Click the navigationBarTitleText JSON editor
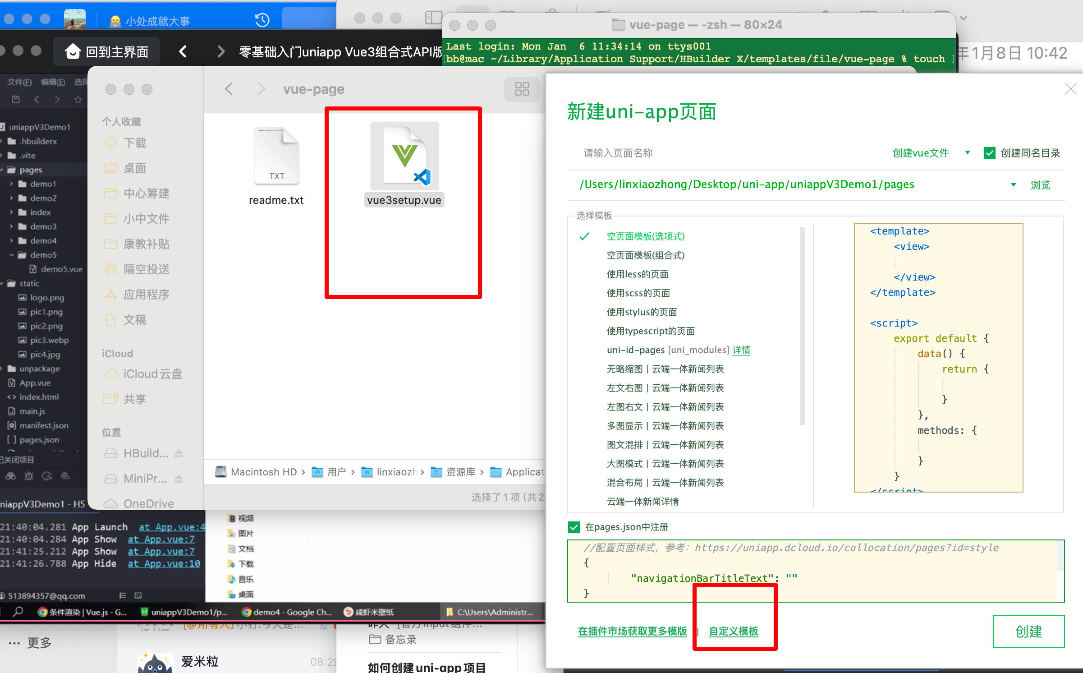This screenshot has width=1083, height=673. coord(816,571)
